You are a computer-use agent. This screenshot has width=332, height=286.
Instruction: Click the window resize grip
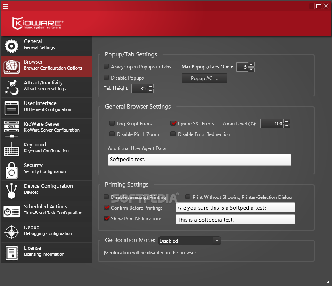328,282
